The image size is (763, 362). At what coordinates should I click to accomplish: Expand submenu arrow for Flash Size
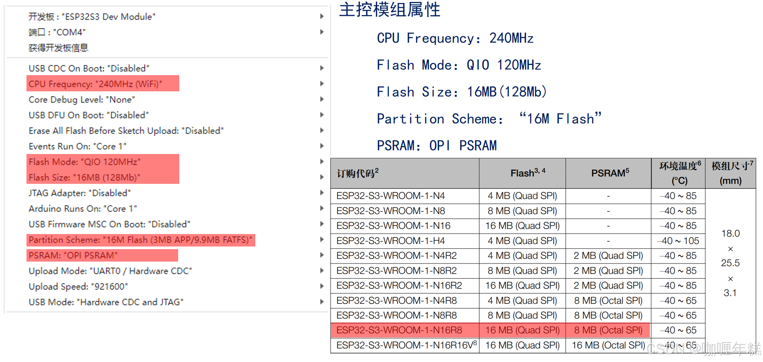click(x=322, y=177)
